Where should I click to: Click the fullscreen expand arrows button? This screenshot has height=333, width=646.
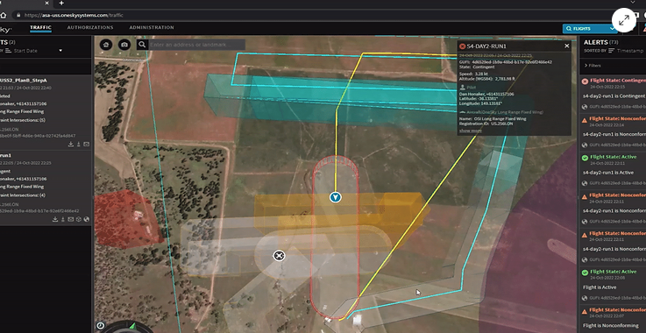point(624,20)
